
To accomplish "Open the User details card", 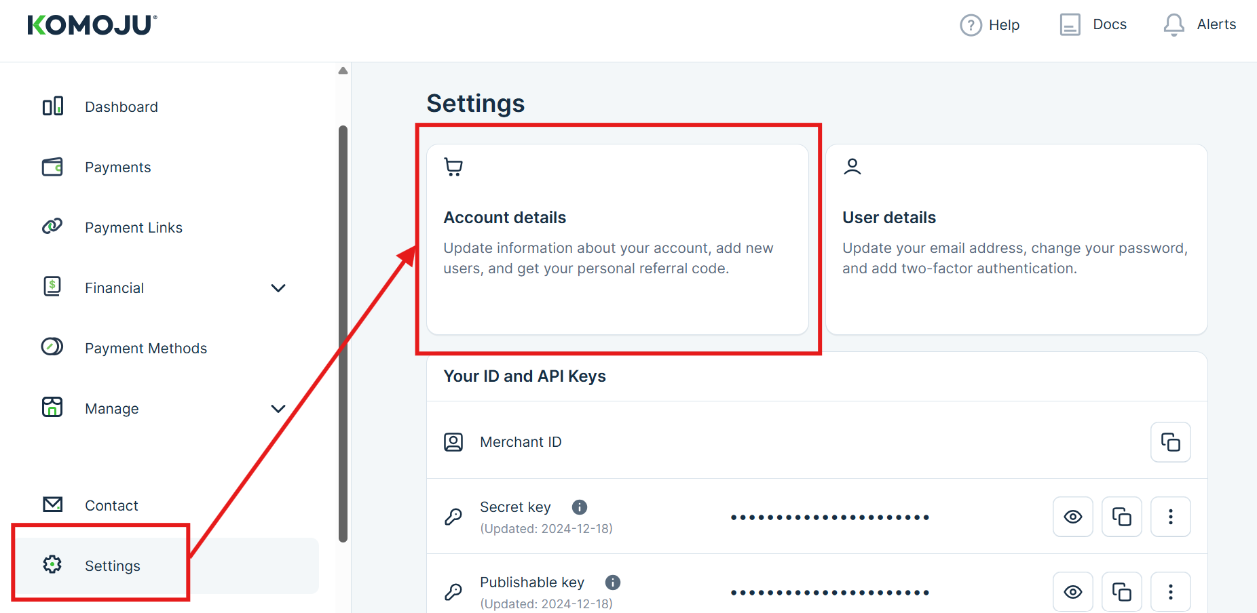I will click(x=1016, y=239).
